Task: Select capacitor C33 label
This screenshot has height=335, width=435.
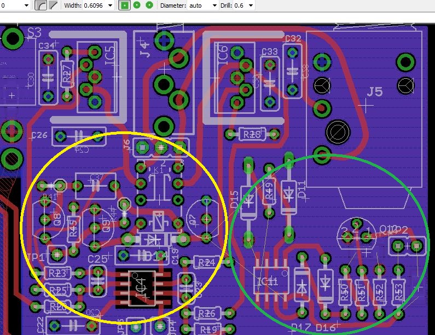Action: click(x=270, y=51)
